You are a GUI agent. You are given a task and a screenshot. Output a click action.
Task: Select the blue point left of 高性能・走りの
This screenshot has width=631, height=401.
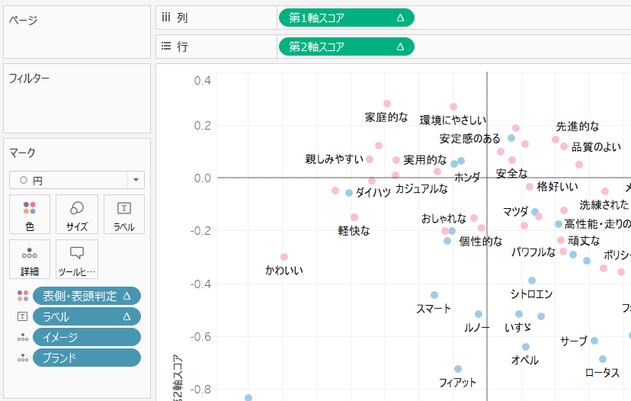point(559,224)
